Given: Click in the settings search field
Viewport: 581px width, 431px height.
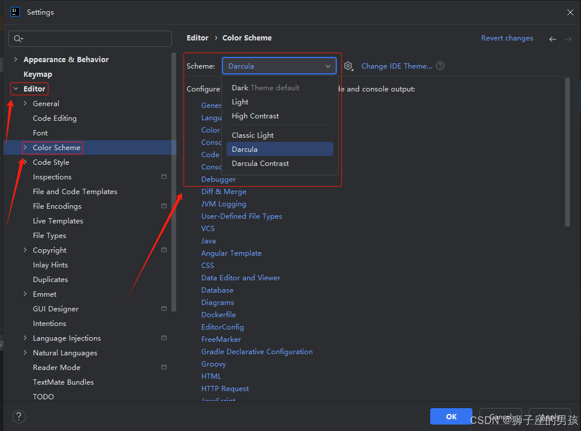Looking at the screenshot, I should [90, 39].
